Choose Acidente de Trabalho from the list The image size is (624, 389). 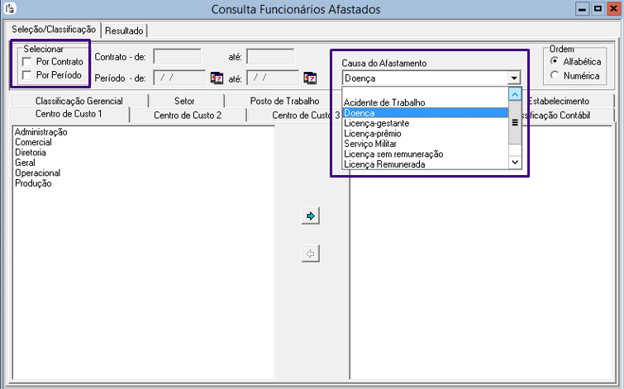(384, 102)
